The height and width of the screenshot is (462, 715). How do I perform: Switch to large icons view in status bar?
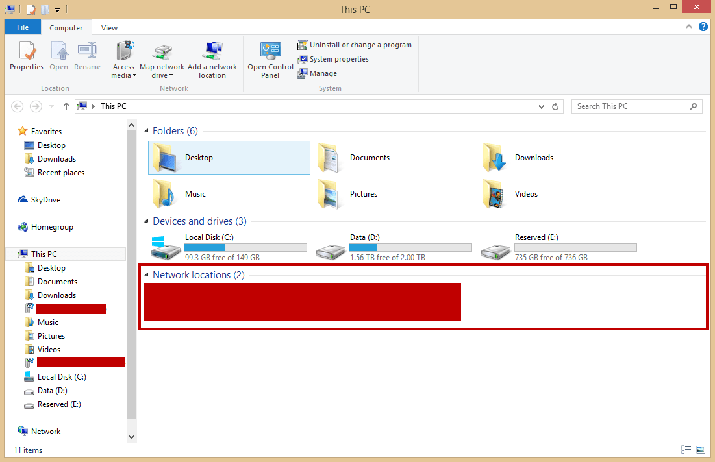(x=701, y=450)
